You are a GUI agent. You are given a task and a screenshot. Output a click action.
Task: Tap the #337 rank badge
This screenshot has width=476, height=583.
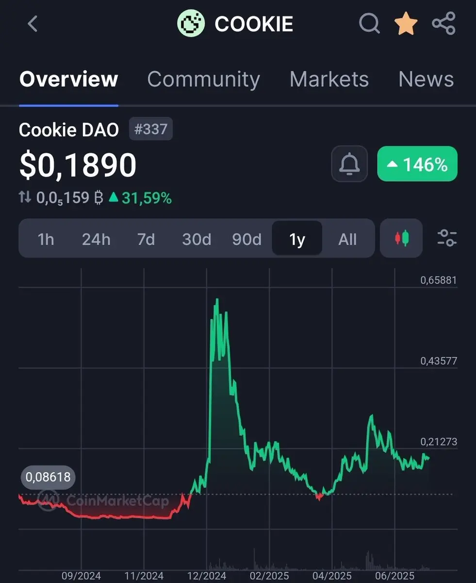[151, 129]
